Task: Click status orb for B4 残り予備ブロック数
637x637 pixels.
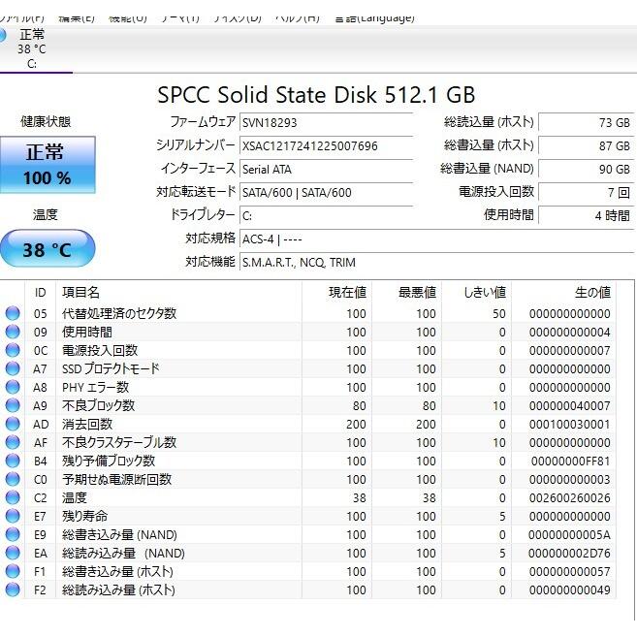Action: click(x=13, y=461)
